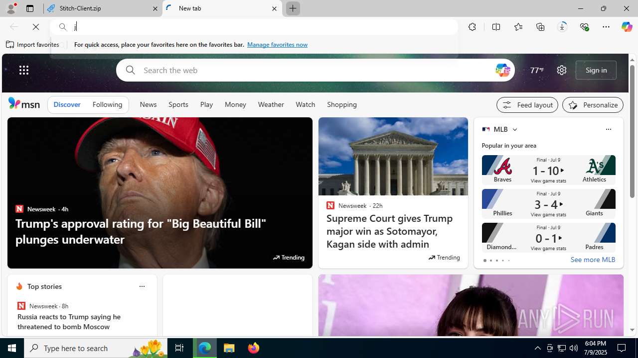This screenshot has width=638, height=358.
Task: Open the Money menu item
Action: 235,104
